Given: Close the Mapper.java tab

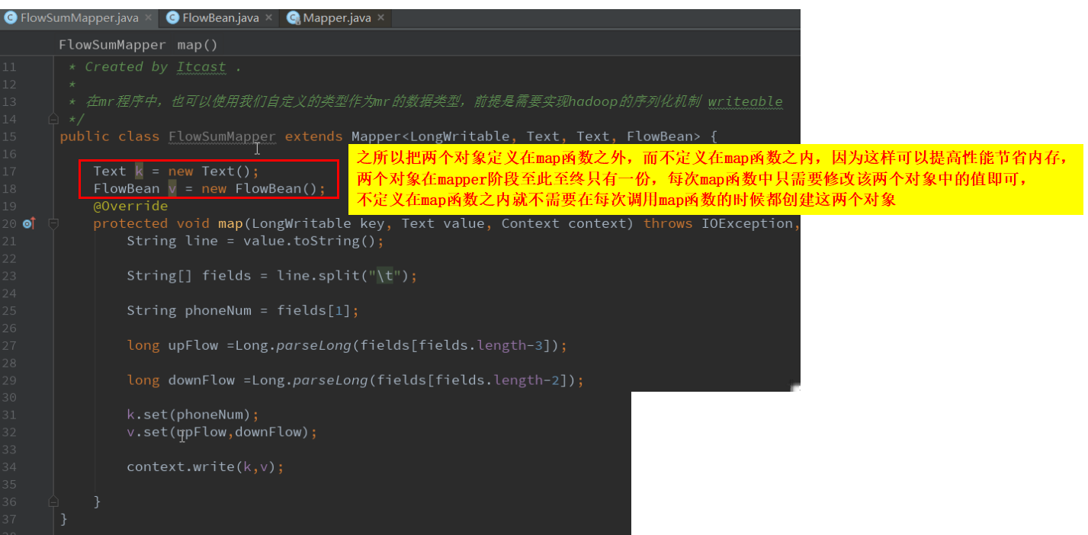Looking at the screenshot, I should (x=380, y=17).
